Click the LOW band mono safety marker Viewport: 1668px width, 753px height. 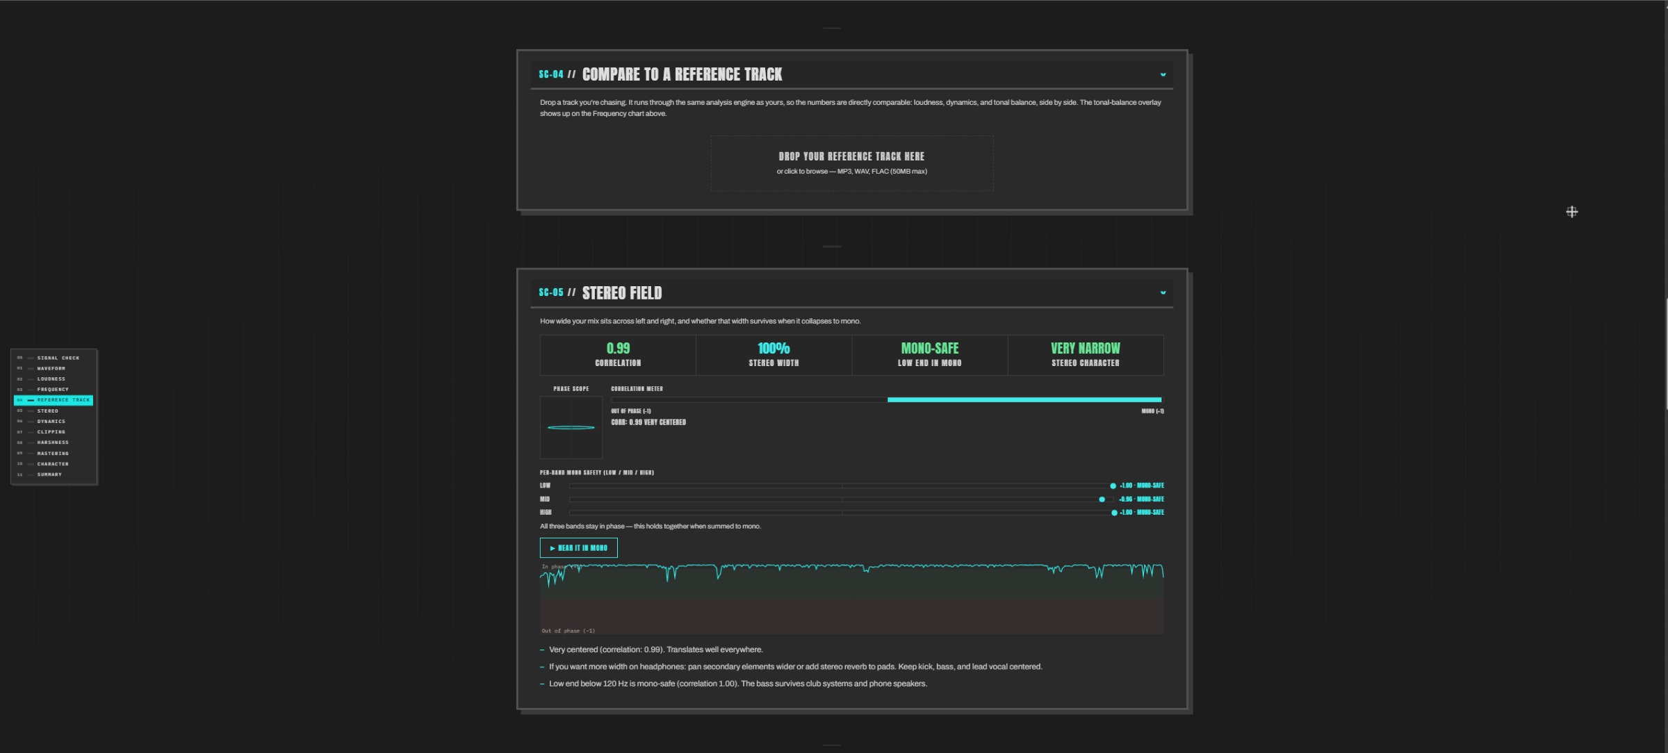(1113, 486)
